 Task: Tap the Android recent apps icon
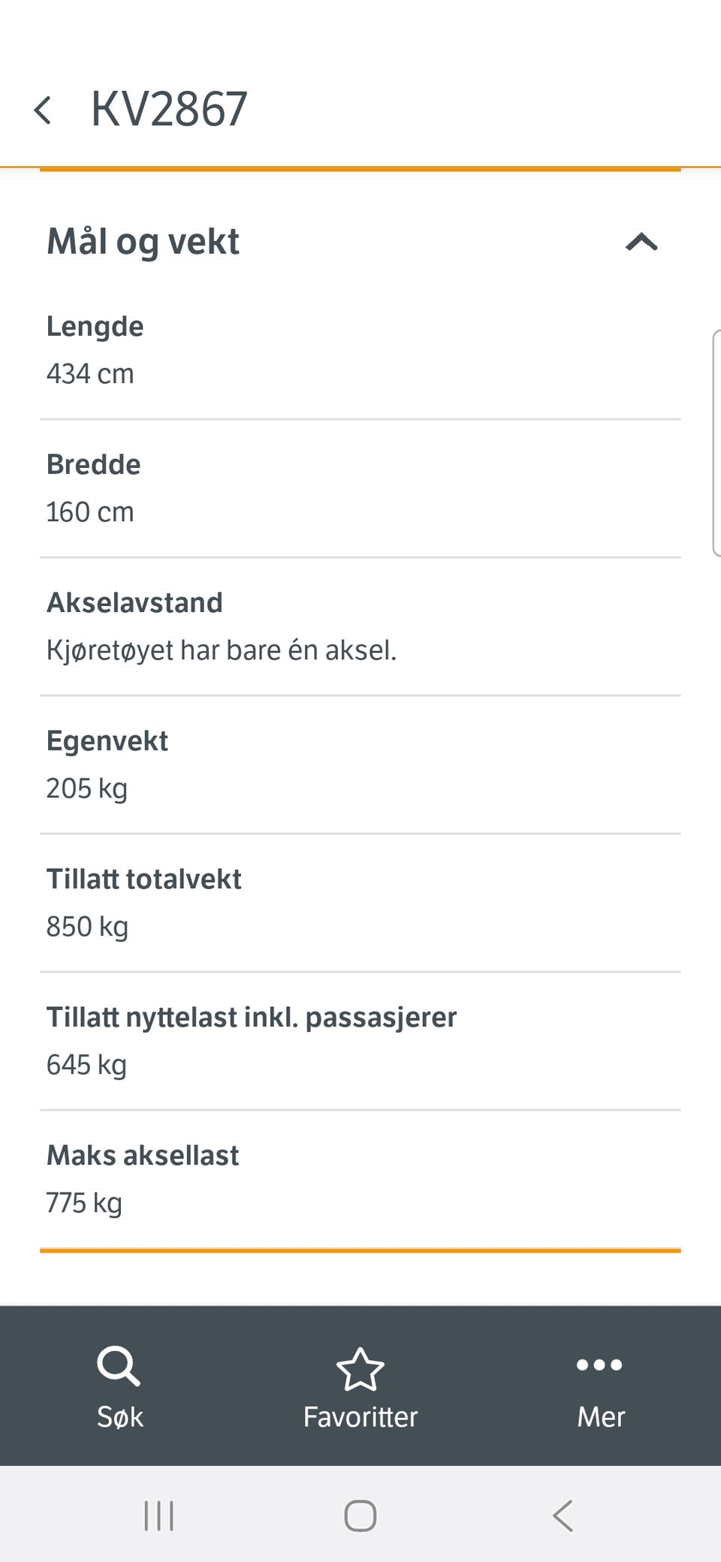(x=158, y=1515)
